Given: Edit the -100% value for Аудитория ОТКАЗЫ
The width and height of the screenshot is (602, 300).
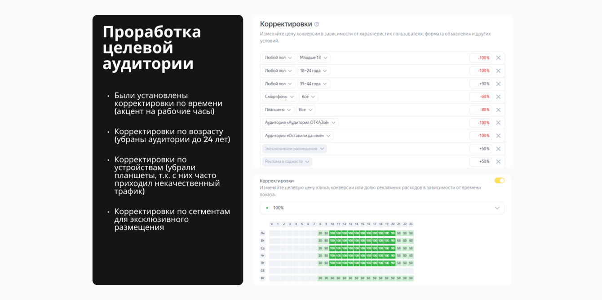Looking at the screenshot, I should (481, 123).
